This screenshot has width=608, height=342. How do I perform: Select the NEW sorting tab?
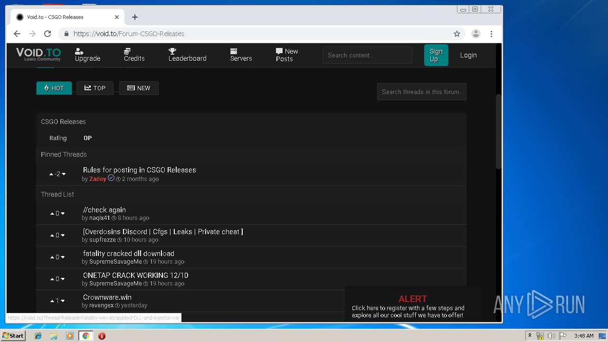click(139, 88)
